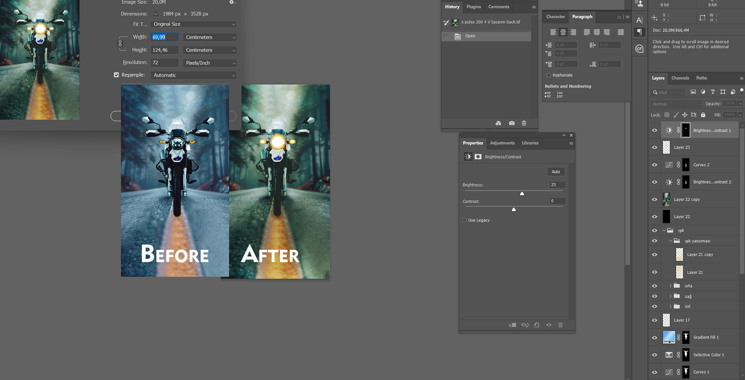The height and width of the screenshot is (380, 745).
Task: Open Character panel dock icon
Action: pyautogui.click(x=639, y=20)
